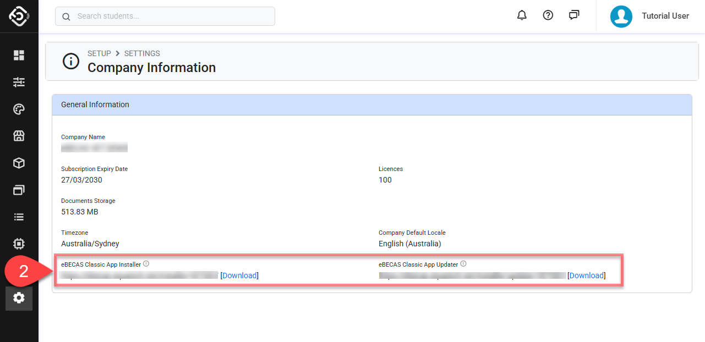Viewport: 705px width, 342px height.
Task: Open help via the question mark icon
Action: pyautogui.click(x=548, y=15)
